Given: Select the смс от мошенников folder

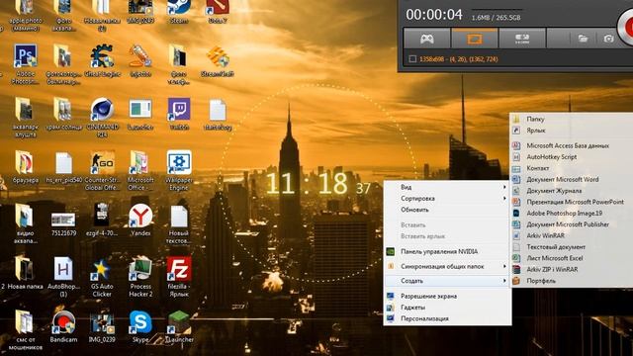Looking at the screenshot, I should click(25, 330).
